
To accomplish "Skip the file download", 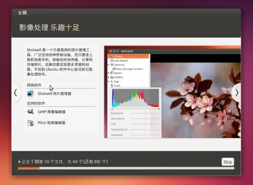I will [228, 162].
